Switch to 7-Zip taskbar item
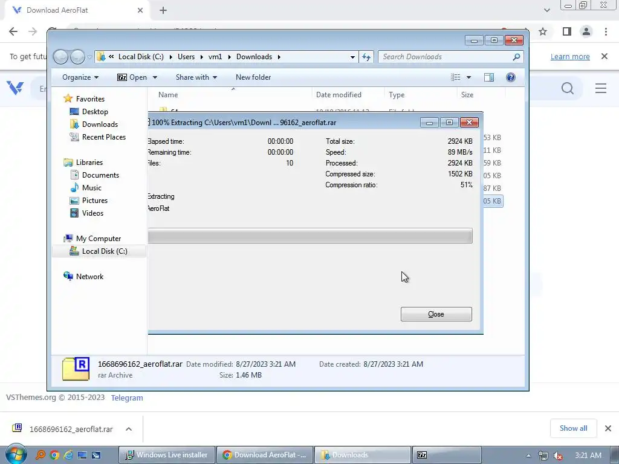619x464 pixels. pos(446,455)
